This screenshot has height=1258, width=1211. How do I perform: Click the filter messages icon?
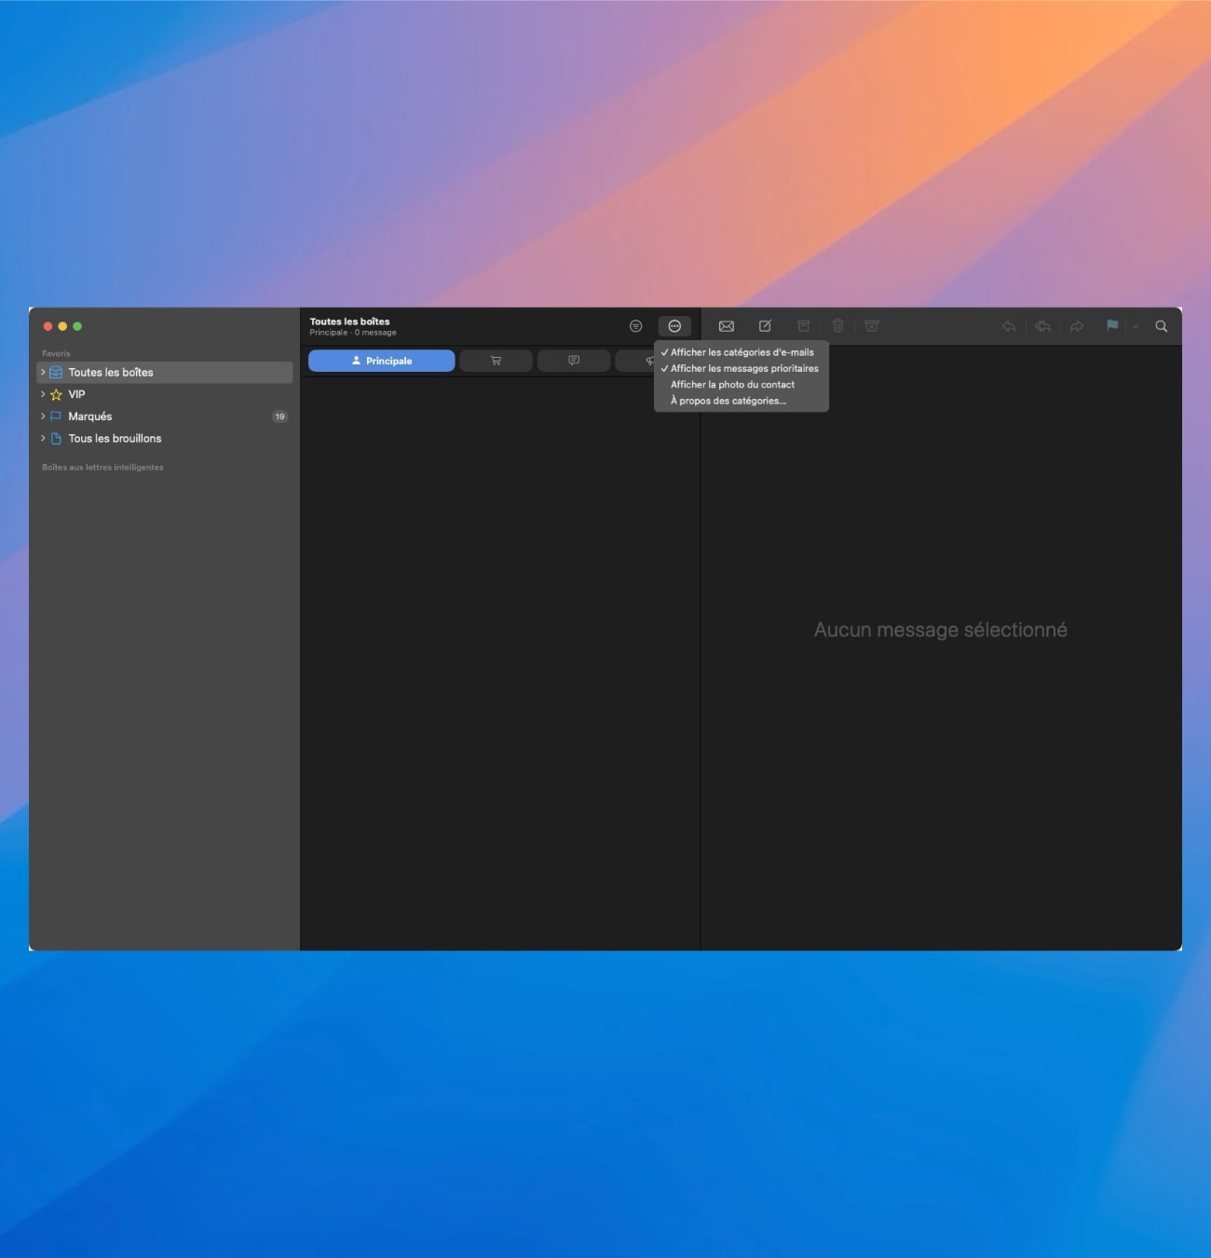pyautogui.click(x=635, y=326)
